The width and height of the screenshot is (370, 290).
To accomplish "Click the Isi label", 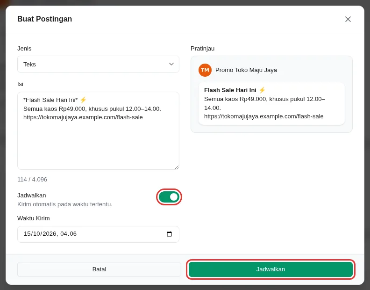I will coord(20,84).
